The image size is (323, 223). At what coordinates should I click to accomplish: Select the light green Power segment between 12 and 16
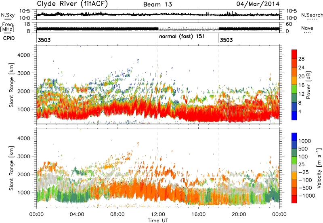294,89
